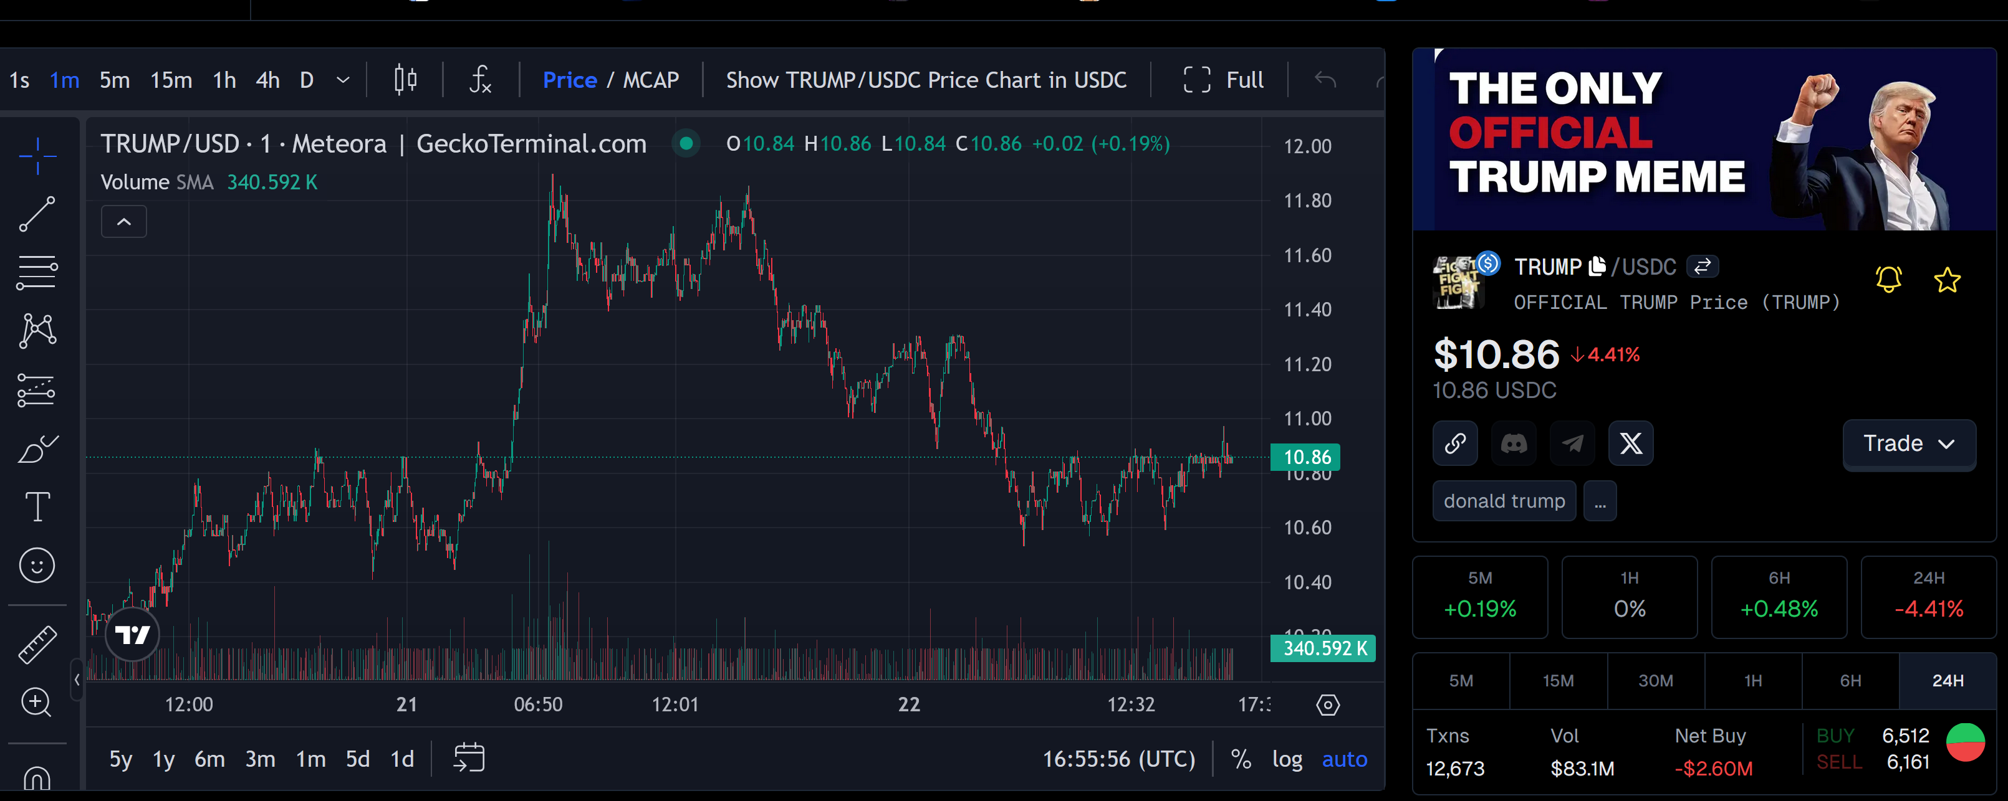Image resolution: width=2008 pixels, height=801 pixels.
Task: Select the 1s chart interval
Action: pyautogui.click(x=19, y=80)
